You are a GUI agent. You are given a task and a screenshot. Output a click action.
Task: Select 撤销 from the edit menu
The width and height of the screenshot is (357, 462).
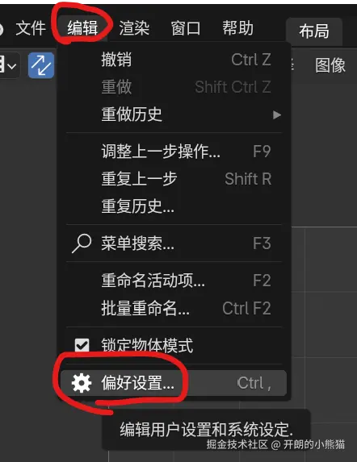point(174,60)
